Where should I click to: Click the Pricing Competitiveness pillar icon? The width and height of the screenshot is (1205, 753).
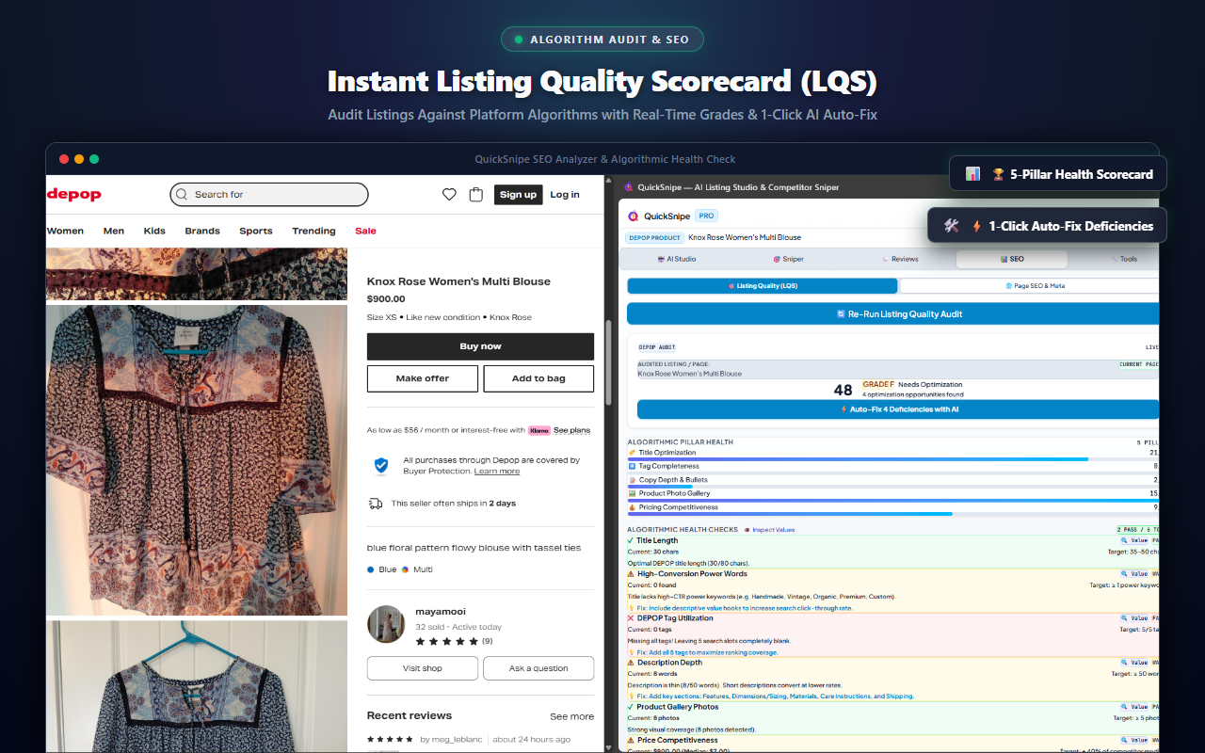click(632, 507)
